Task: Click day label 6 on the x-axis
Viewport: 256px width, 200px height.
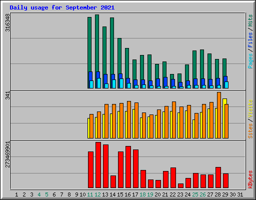Action: (54, 194)
